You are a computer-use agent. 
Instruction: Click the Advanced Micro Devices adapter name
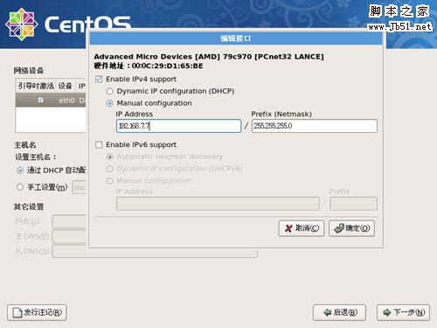point(209,57)
